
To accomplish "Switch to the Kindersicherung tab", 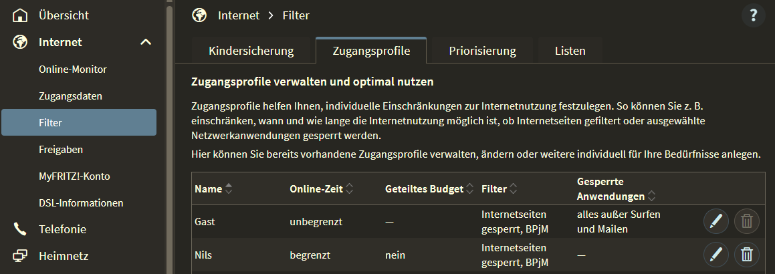I will coord(251,51).
